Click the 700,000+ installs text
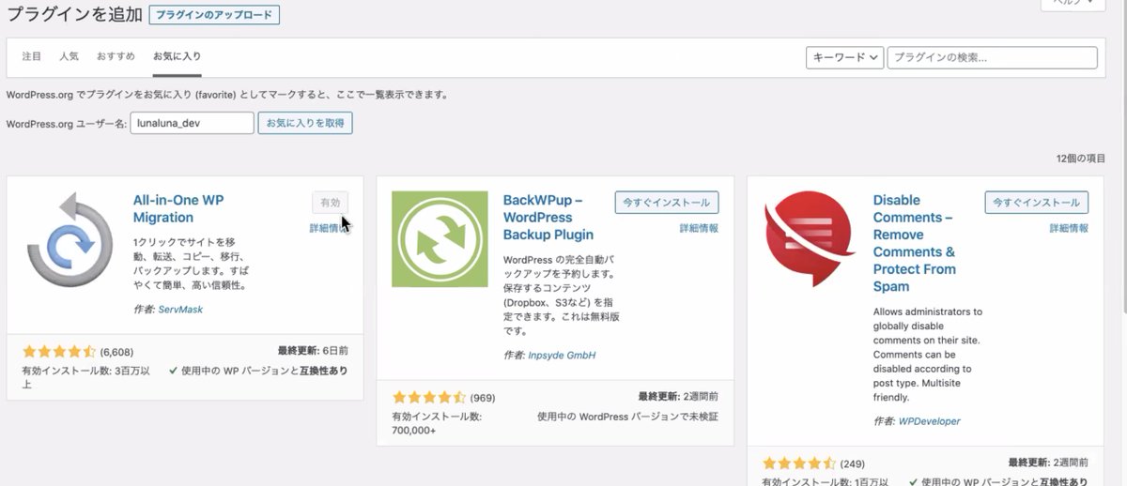 (x=414, y=431)
